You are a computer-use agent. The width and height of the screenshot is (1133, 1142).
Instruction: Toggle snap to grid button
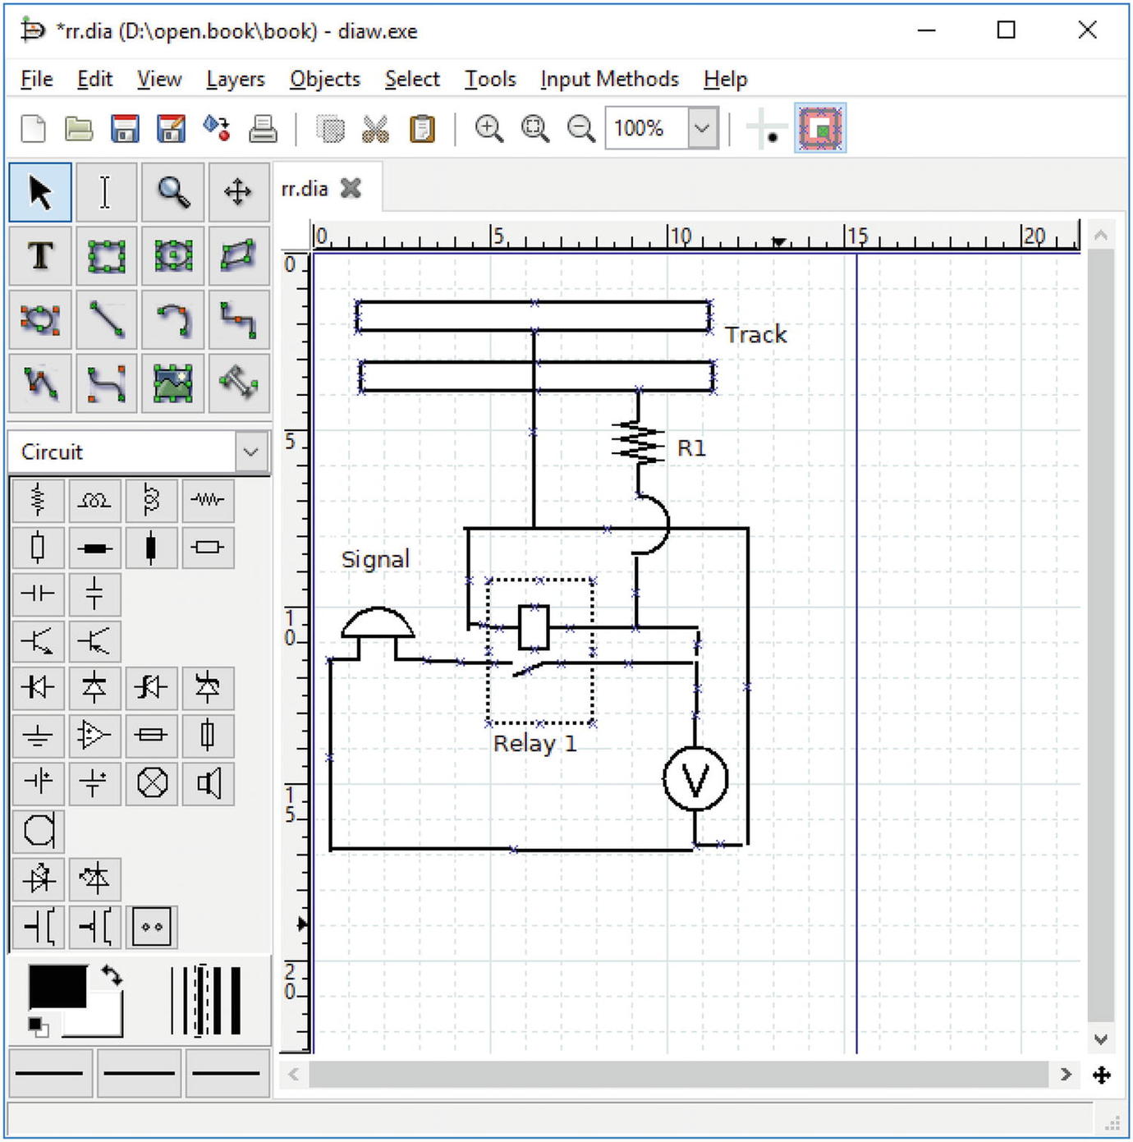(766, 129)
